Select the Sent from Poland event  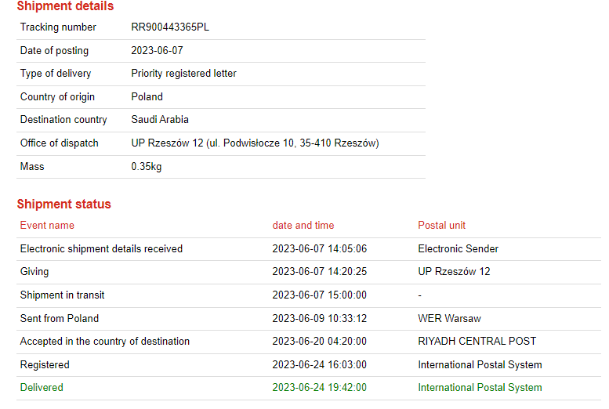coord(60,319)
